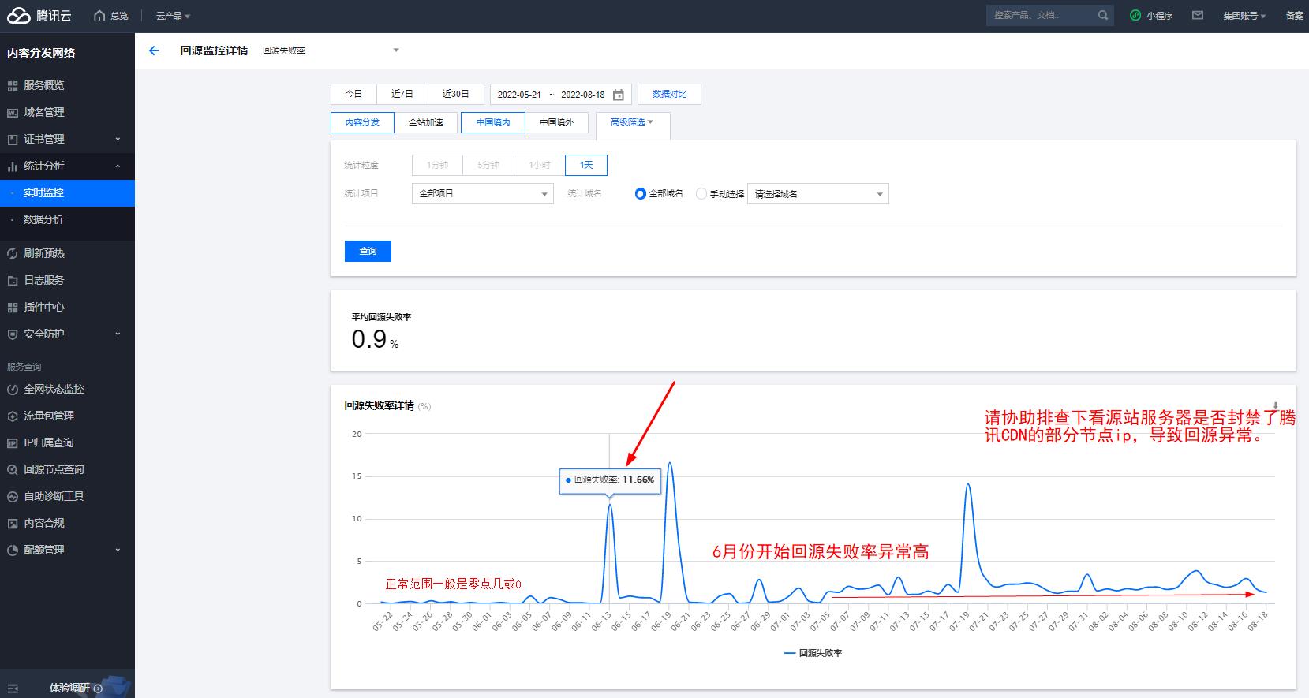Click the back arrow next to 回源监控详情
Viewport: 1309px width, 698px height.
tap(154, 50)
